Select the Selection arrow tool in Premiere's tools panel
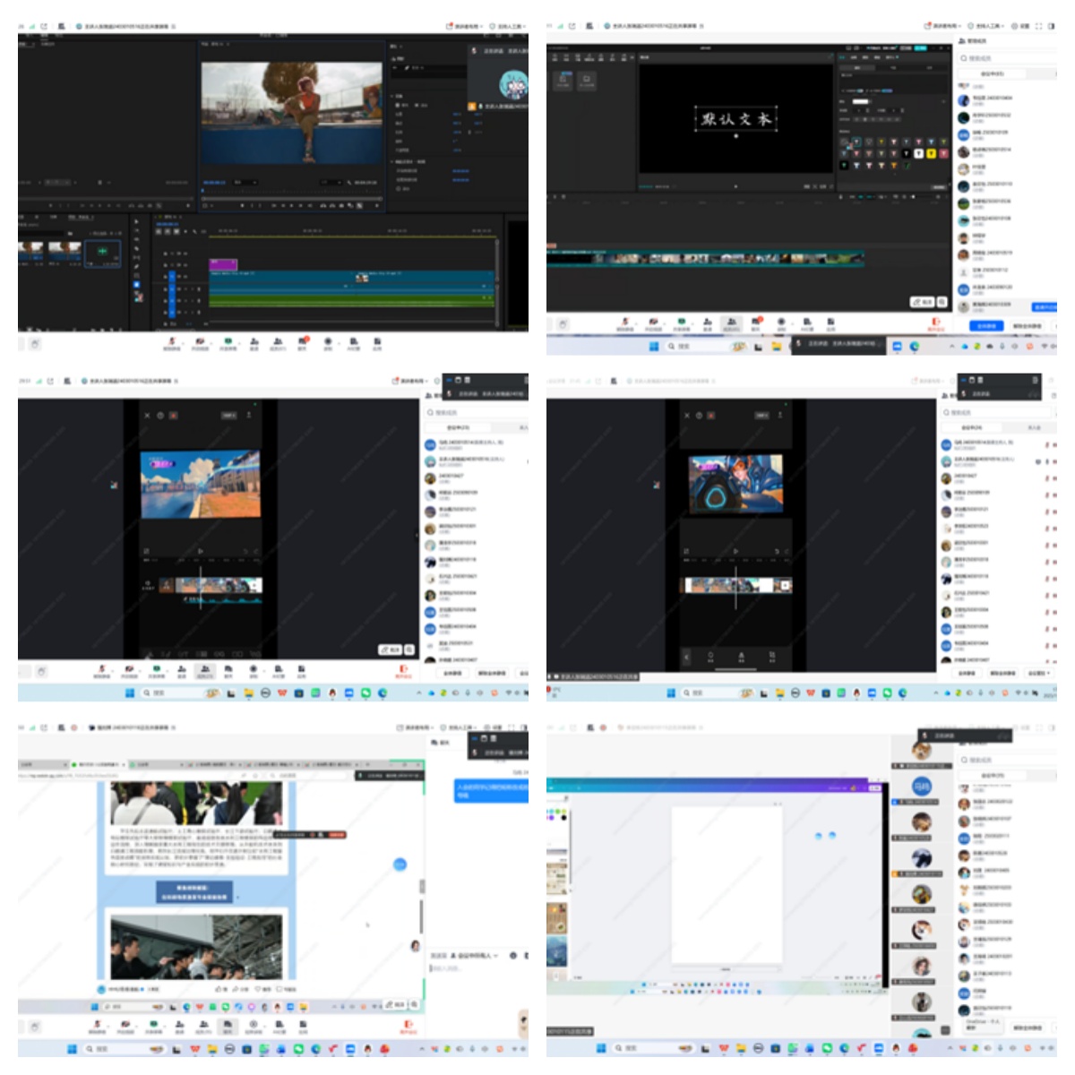This screenshot has height=1075, width=1075. 137,219
